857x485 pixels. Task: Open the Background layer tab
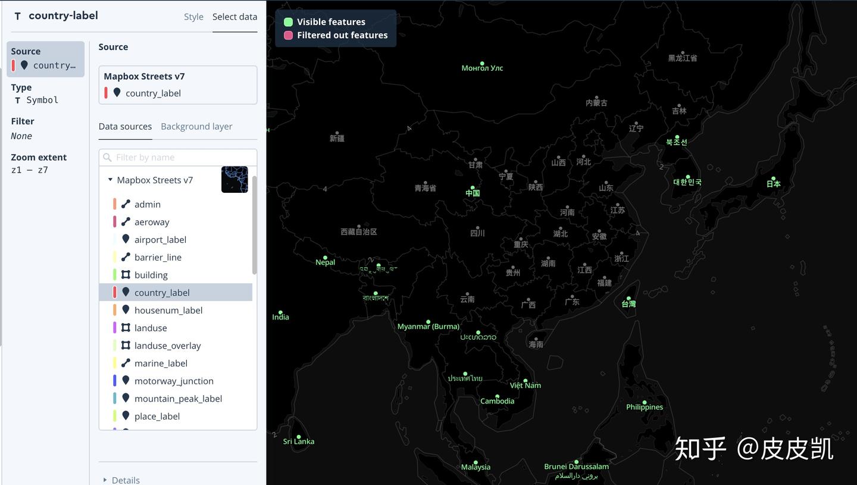196,126
